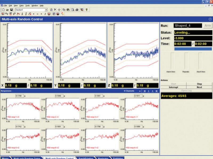The image size is (213, 159).
Task: Click the italic slash toolbar icon
Action: click(x=45, y=14)
